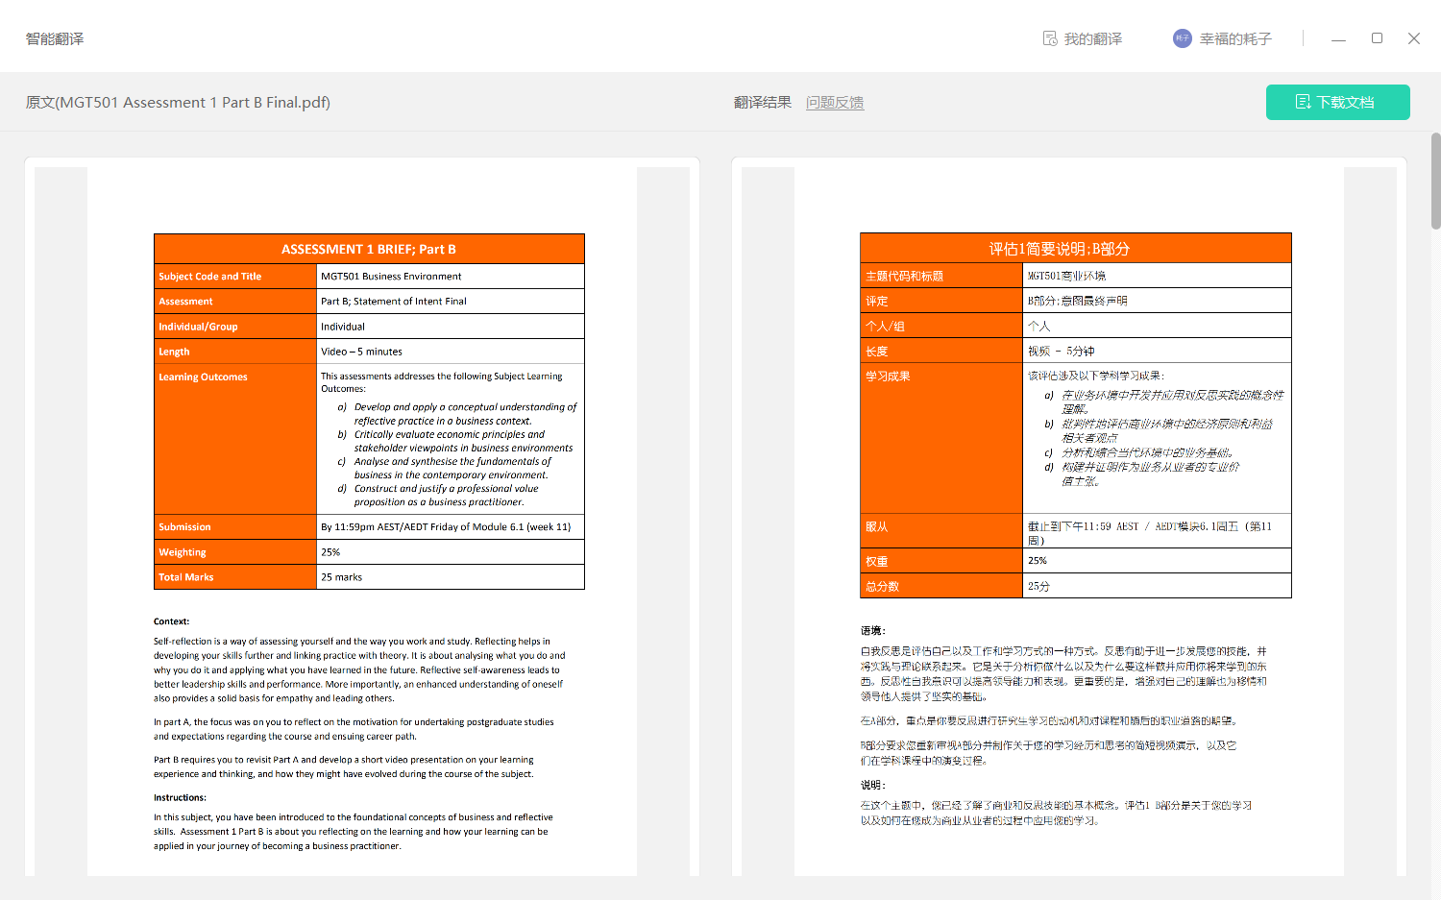
Task: Click the 长度 row label in translation
Action: (941, 352)
